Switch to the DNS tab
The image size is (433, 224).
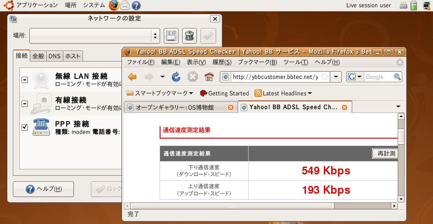click(55, 56)
